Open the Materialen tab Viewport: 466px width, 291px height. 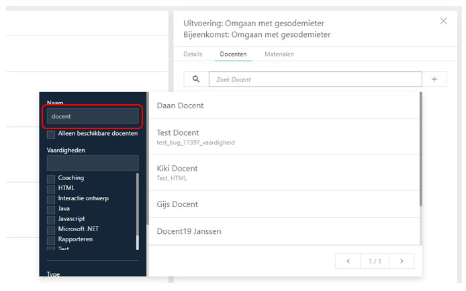coord(279,54)
